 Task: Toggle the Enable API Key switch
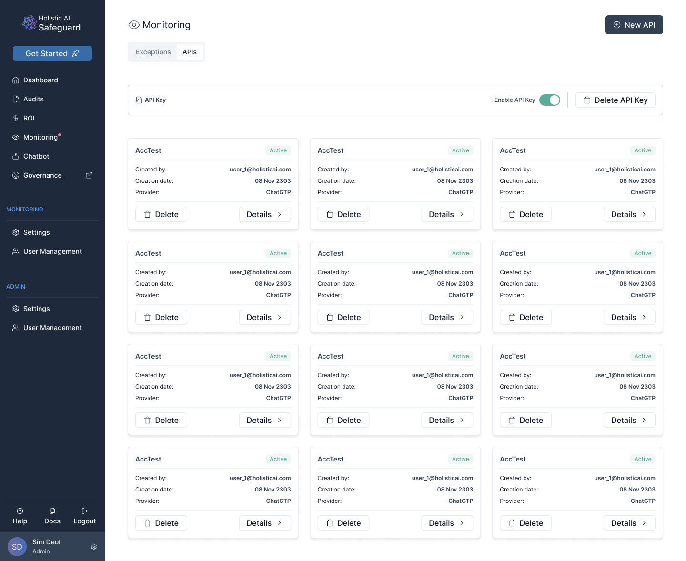click(550, 100)
